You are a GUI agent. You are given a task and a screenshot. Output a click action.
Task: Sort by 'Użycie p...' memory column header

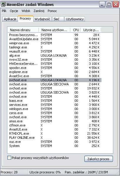tap(91, 30)
